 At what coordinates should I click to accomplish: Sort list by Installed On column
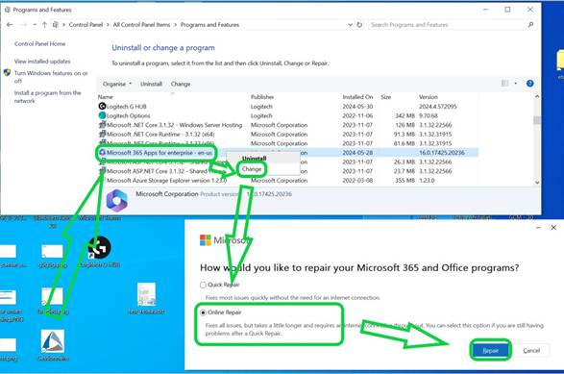tap(357, 97)
